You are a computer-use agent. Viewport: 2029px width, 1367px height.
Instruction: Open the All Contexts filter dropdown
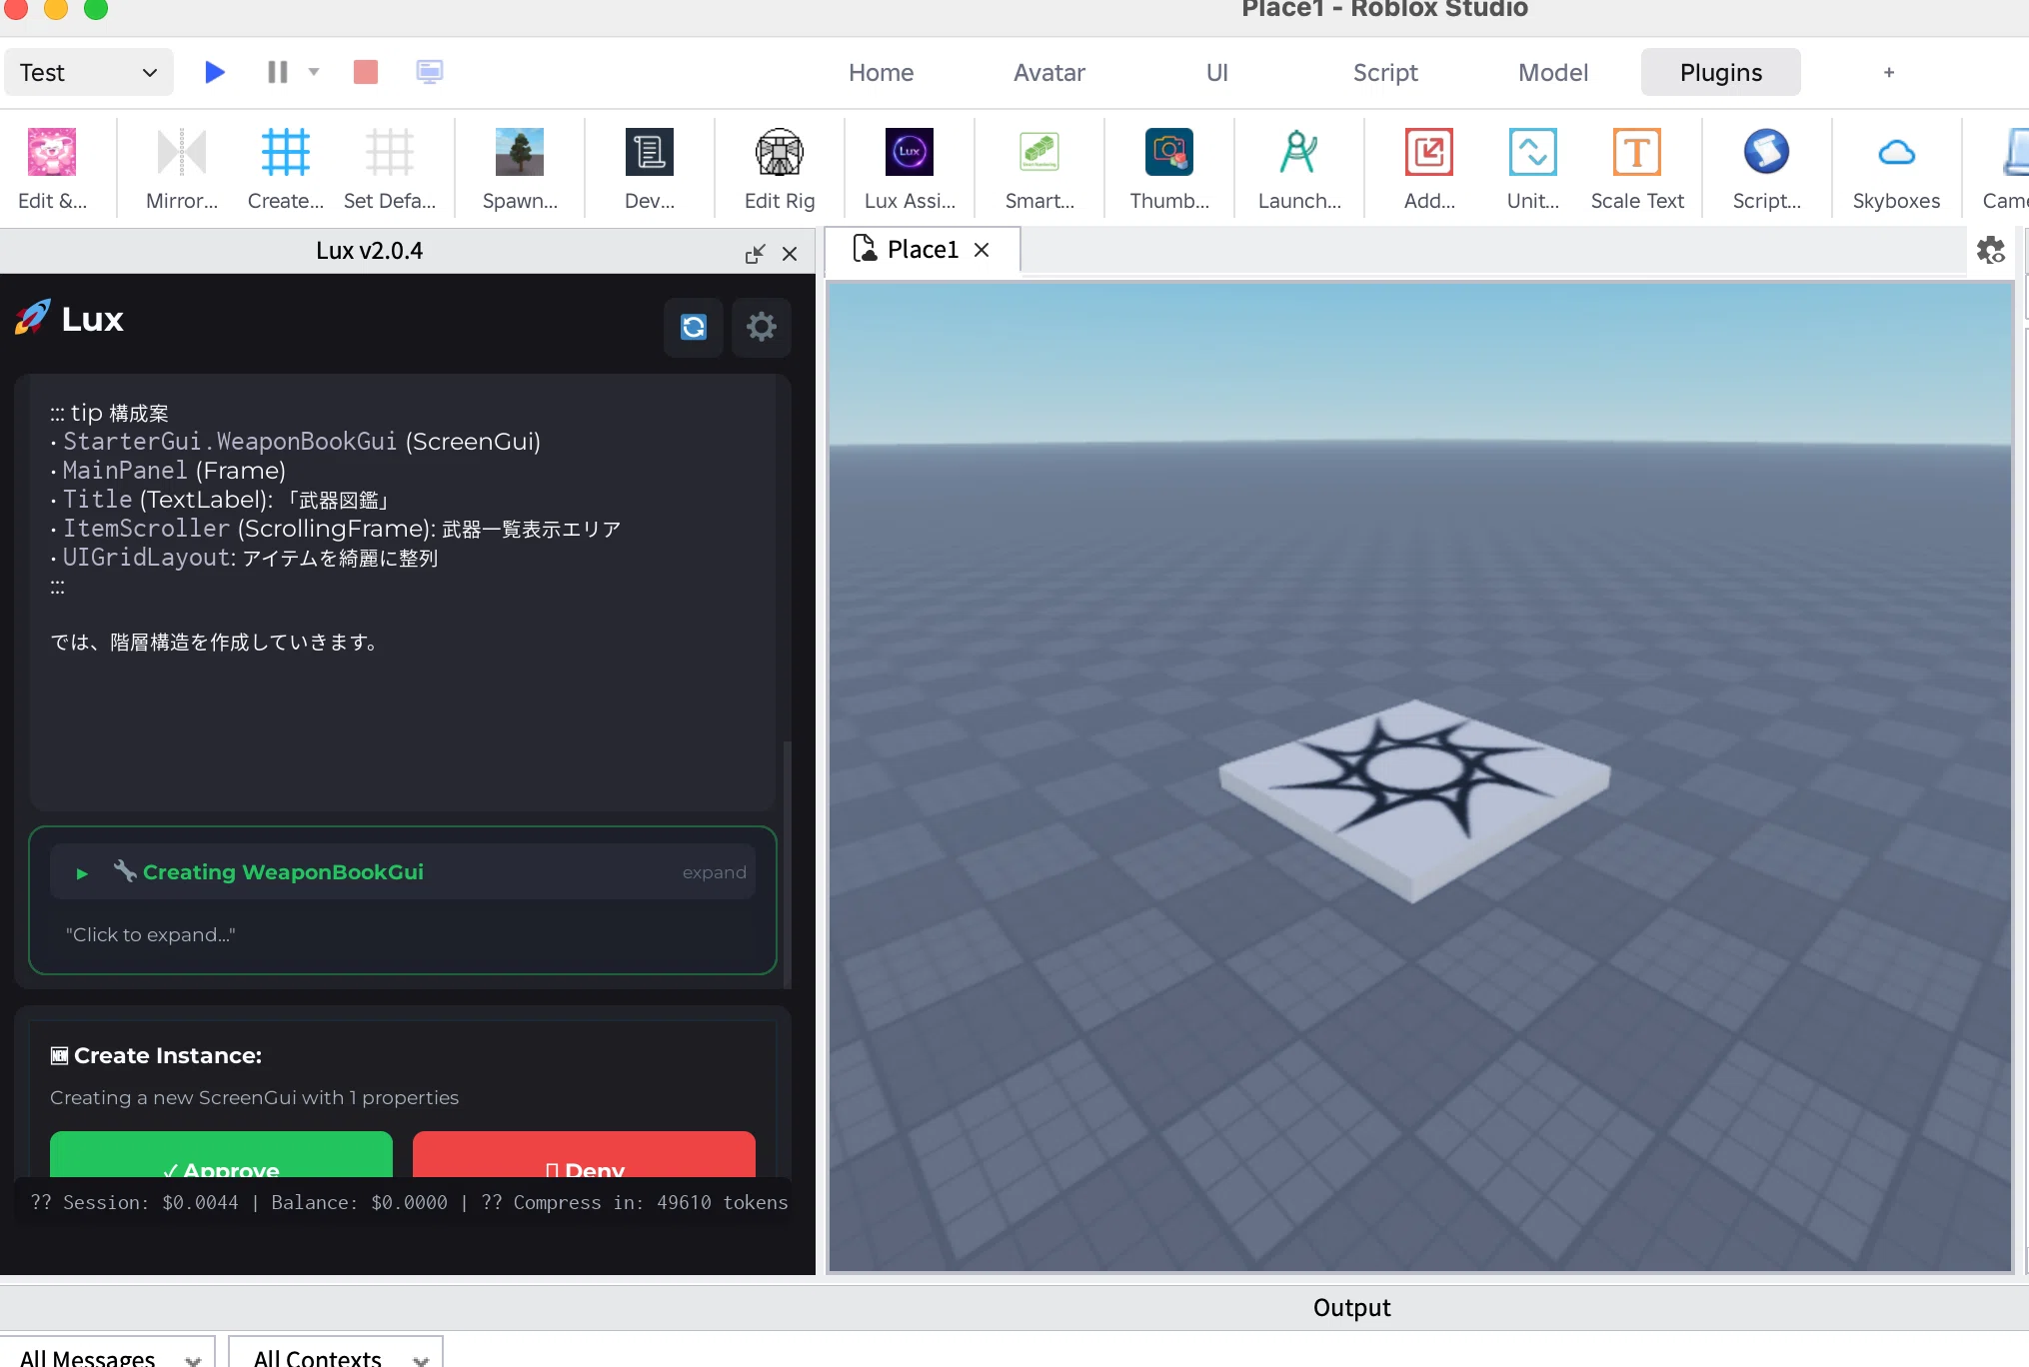pos(336,1354)
